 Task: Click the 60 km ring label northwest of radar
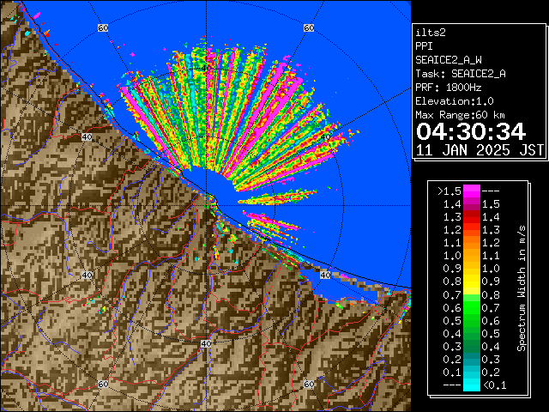(x=103, y=27)
